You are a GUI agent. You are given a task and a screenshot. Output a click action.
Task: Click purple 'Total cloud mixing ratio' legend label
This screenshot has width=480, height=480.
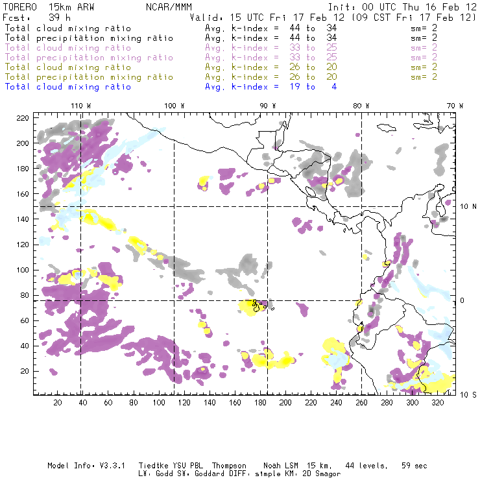click(x=68, y=48)
